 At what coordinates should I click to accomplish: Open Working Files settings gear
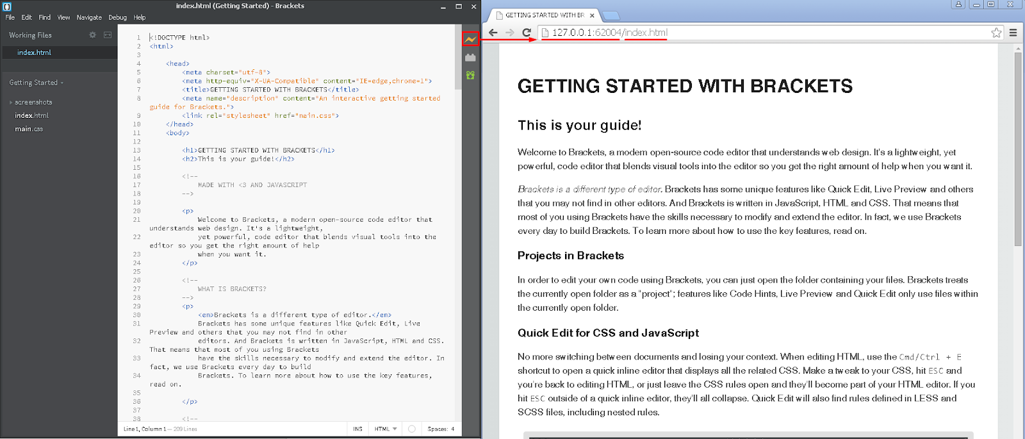(x=92, y=35)
